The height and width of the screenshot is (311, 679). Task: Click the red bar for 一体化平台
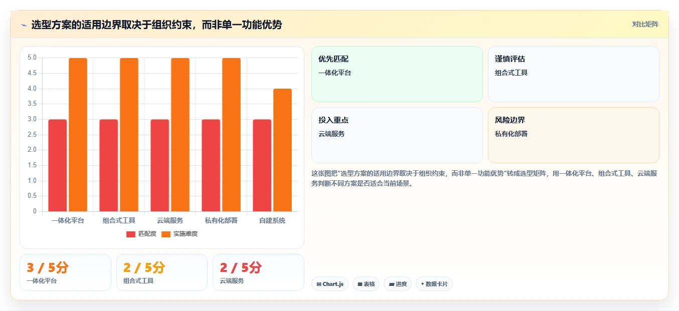(58, 165)
